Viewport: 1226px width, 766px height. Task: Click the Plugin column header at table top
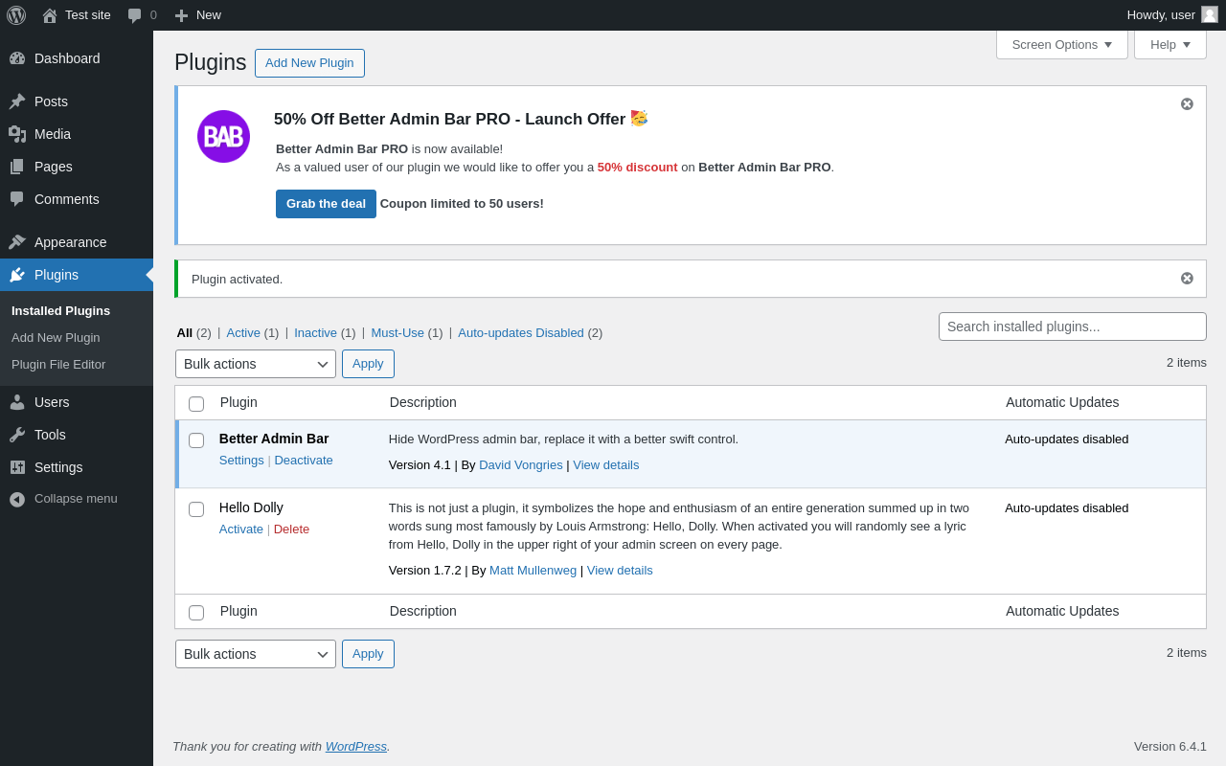pos(238,402)
